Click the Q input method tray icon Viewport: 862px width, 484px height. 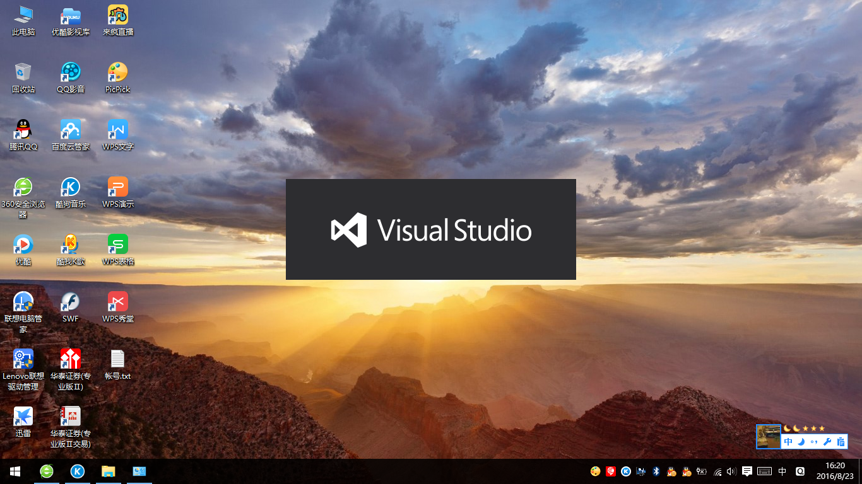[800, 471]
